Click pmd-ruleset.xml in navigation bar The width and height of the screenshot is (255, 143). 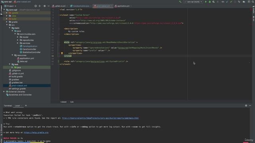pyautogui.click(x=22, y=2)
